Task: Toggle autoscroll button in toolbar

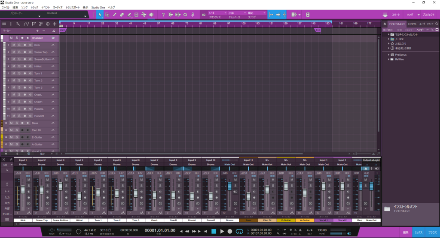Action: [x=278, y=15]
